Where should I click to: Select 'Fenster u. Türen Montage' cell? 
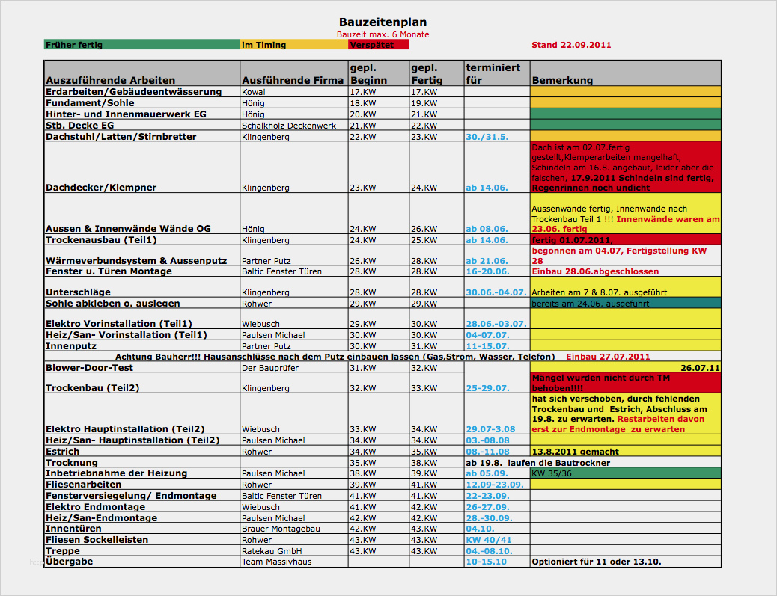tap(141, 271)
